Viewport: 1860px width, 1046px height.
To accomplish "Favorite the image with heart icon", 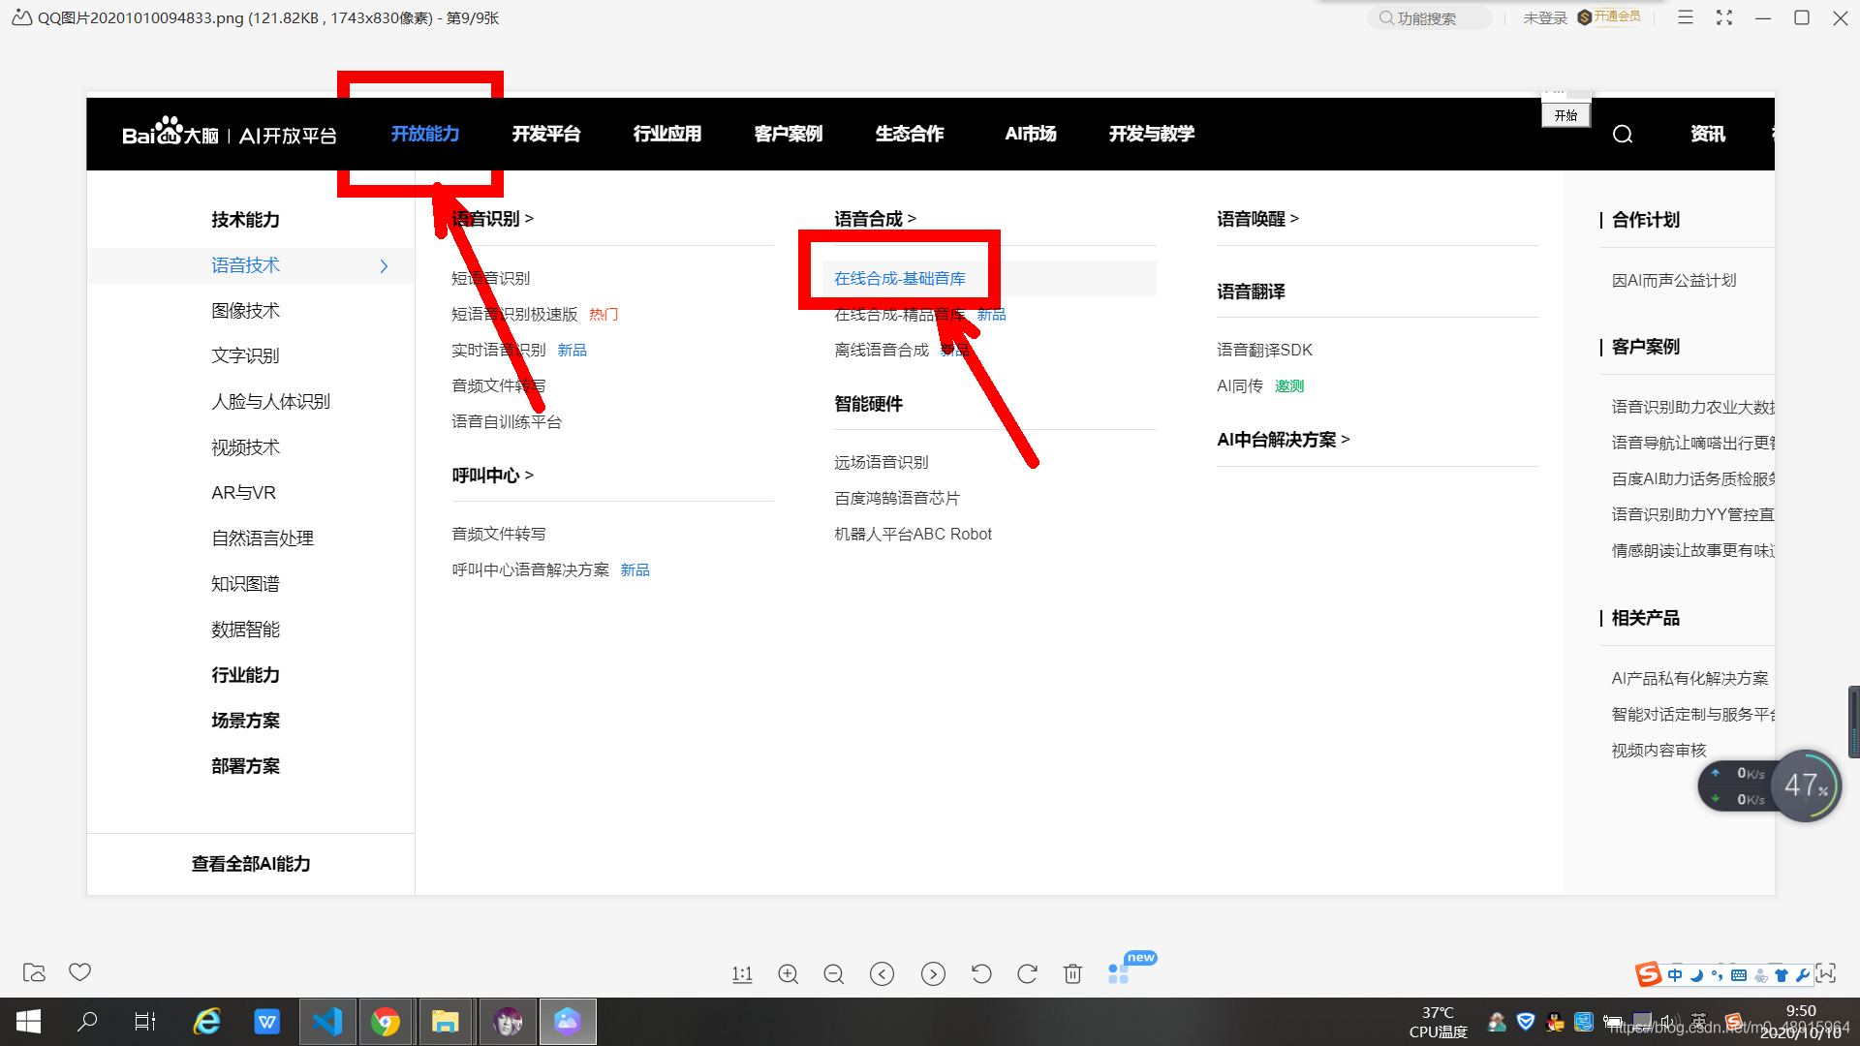I will 79,971.
